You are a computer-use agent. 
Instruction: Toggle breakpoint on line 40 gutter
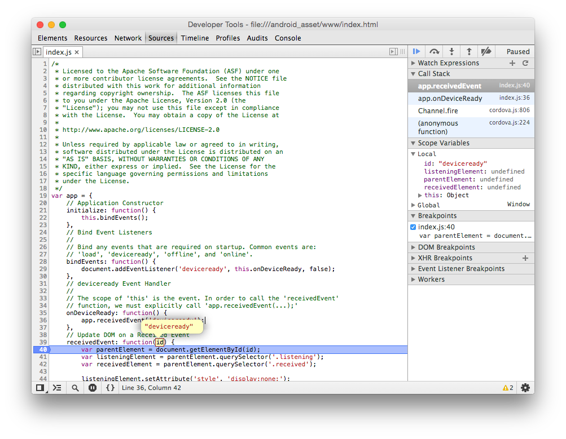click(42, 349)
